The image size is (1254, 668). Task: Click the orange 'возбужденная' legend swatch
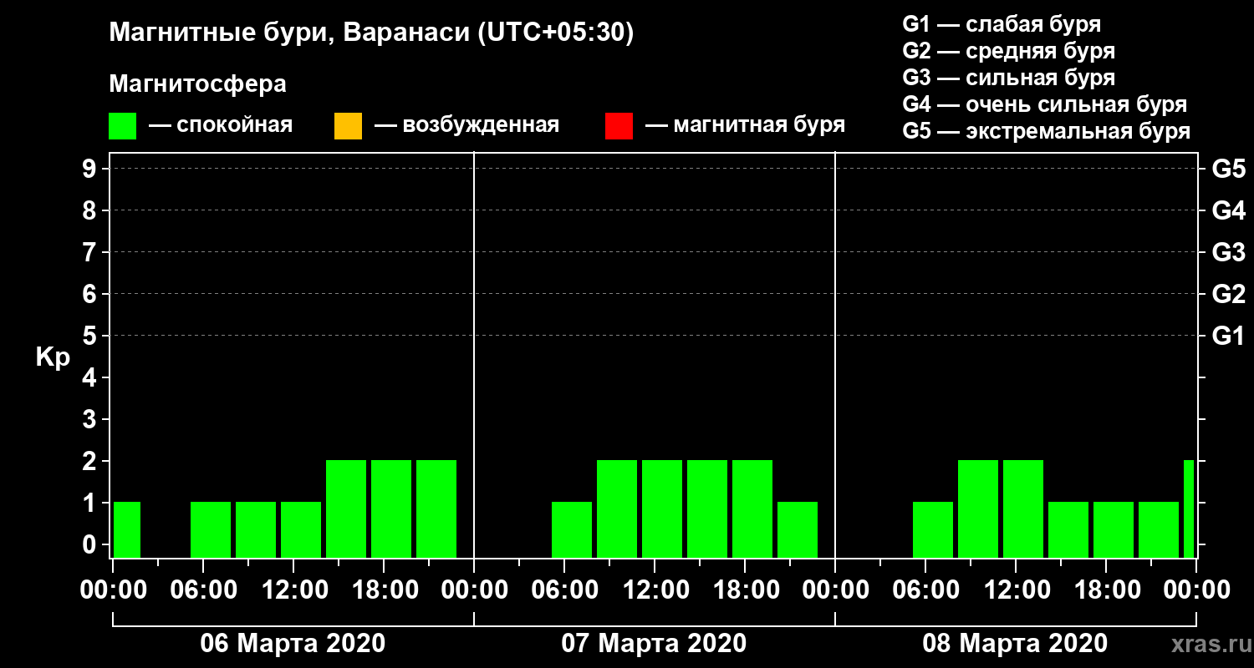click(348, 125)
